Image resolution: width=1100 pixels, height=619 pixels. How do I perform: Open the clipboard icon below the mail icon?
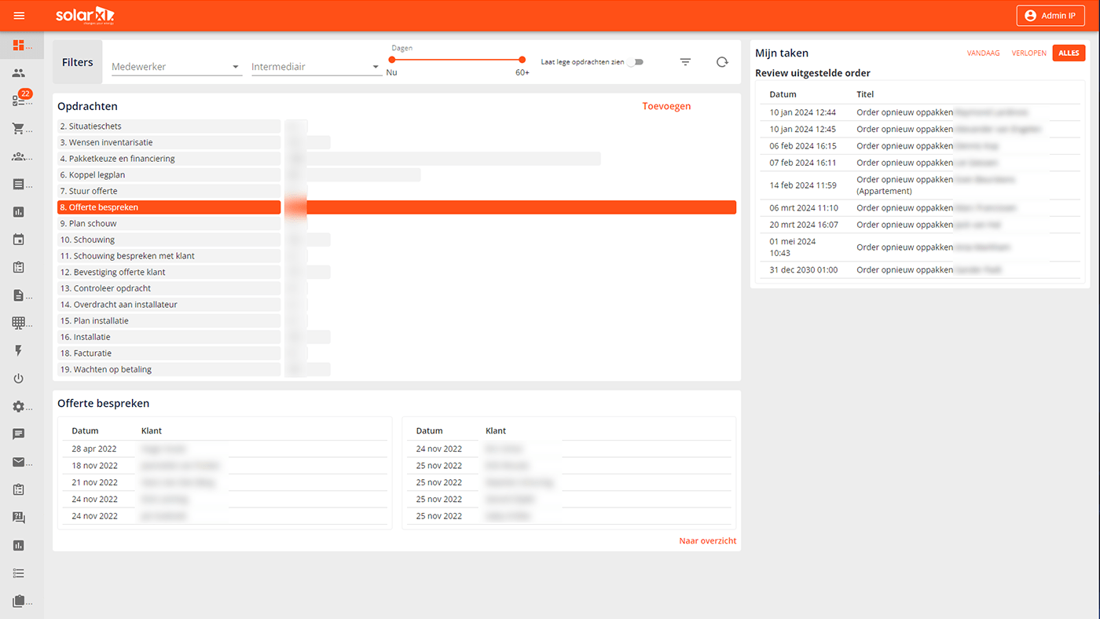click(19, 489)
